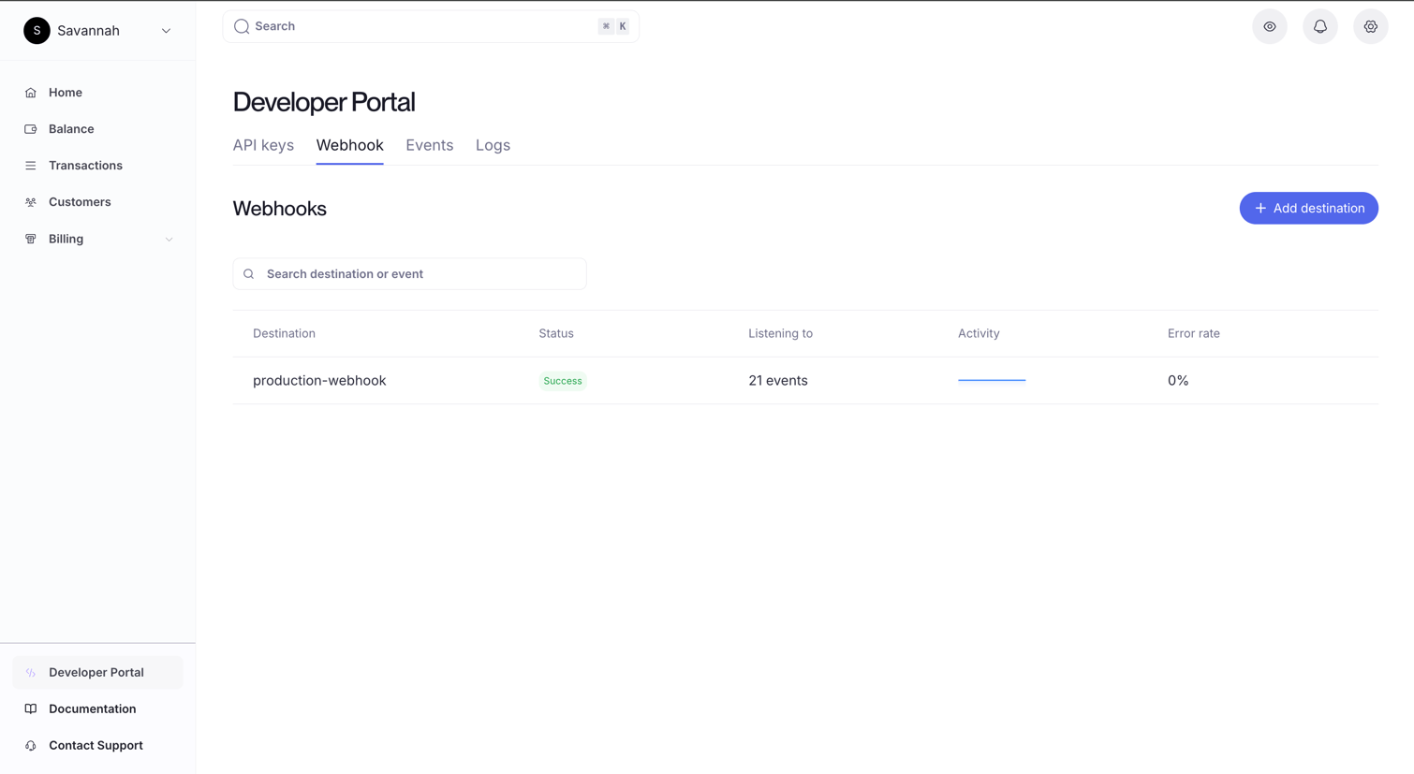This screenshot has width=1414, height=774.
Task: Click the Webhooks section heading
Action: coord(280,209)
